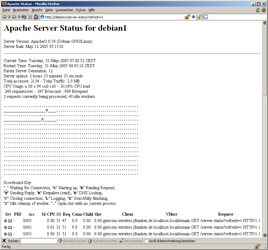The width and height of the screenshot is (268, 250).
Task: Open the Back history dropdown arrow
Action: [x=9, y=17]
